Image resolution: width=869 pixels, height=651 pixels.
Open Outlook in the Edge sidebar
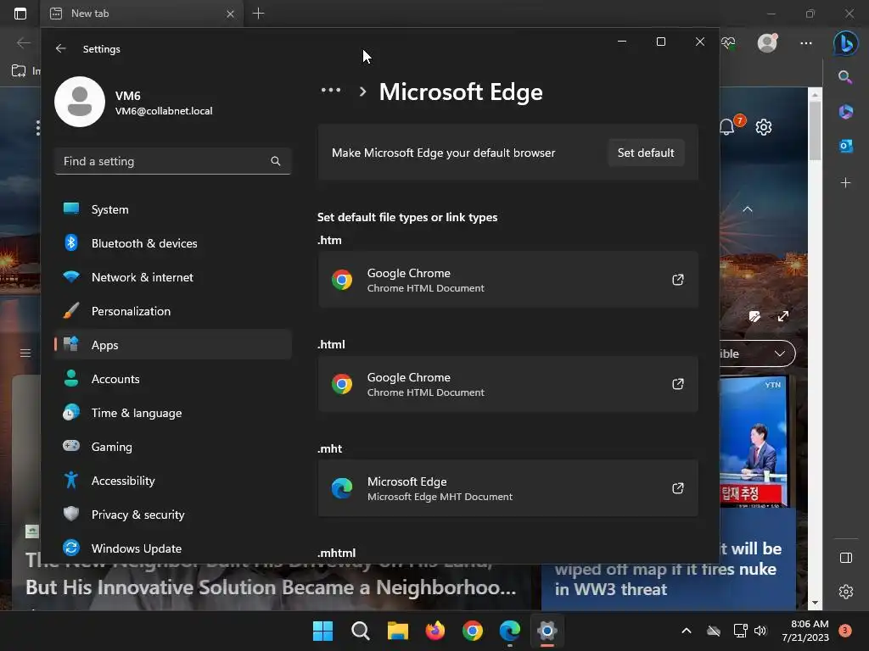846,146
